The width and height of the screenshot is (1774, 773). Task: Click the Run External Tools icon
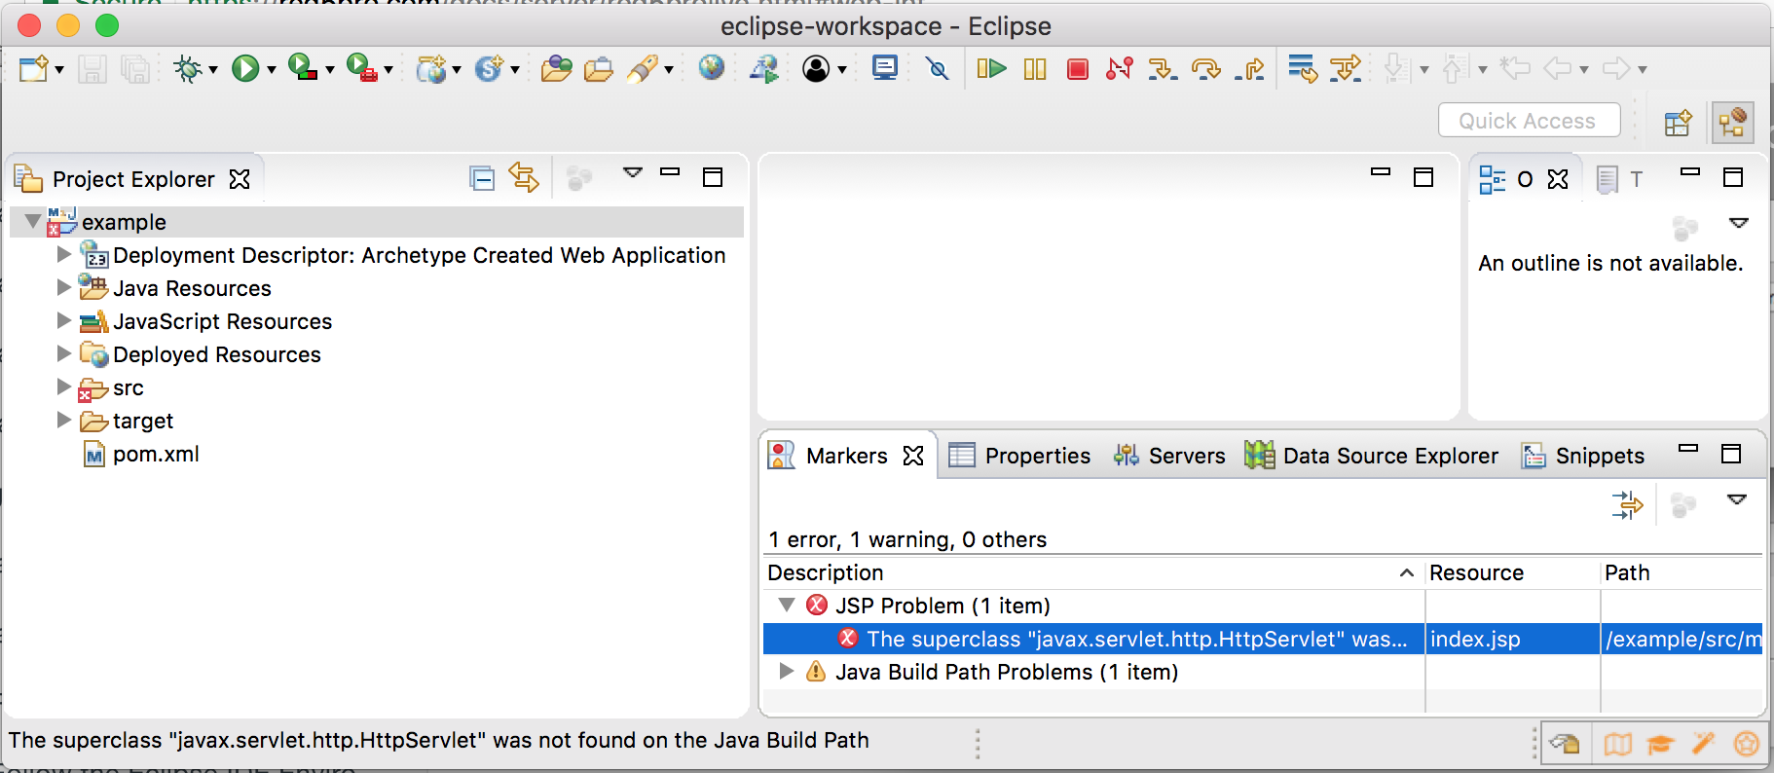361,68
